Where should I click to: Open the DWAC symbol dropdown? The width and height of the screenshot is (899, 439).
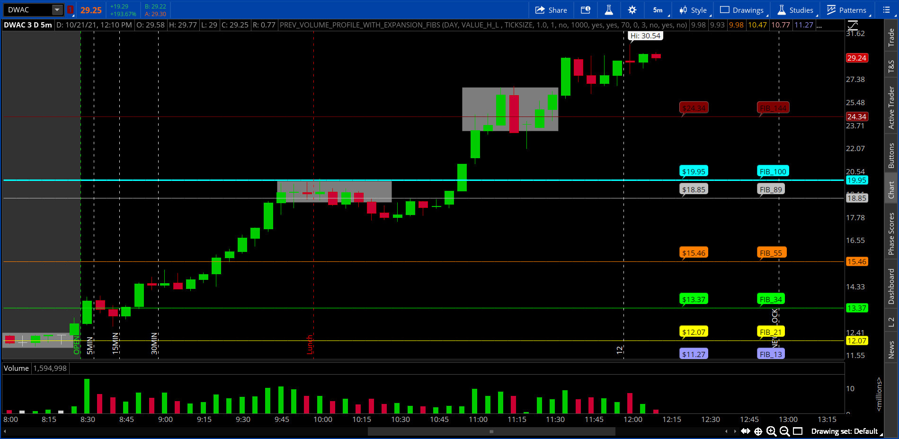(57, 9)
